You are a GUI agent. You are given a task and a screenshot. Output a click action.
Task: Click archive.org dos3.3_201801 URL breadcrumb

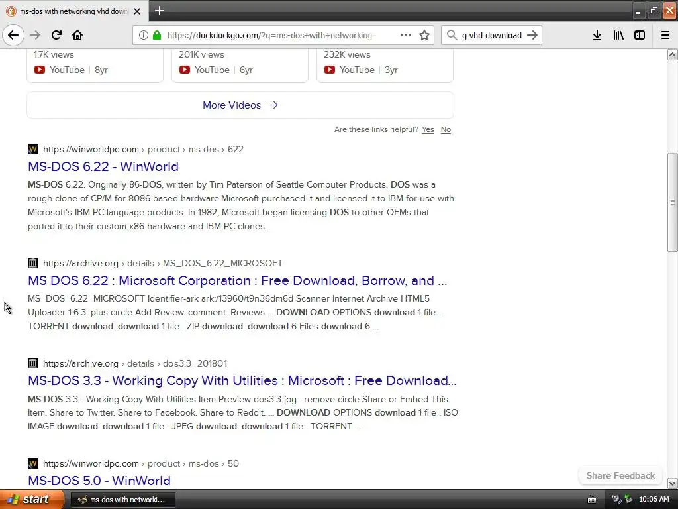135,363
